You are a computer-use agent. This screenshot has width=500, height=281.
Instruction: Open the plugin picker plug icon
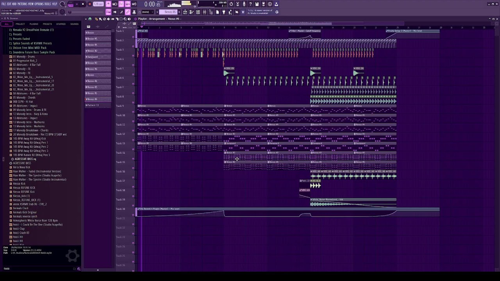click(x=224, y=11)
